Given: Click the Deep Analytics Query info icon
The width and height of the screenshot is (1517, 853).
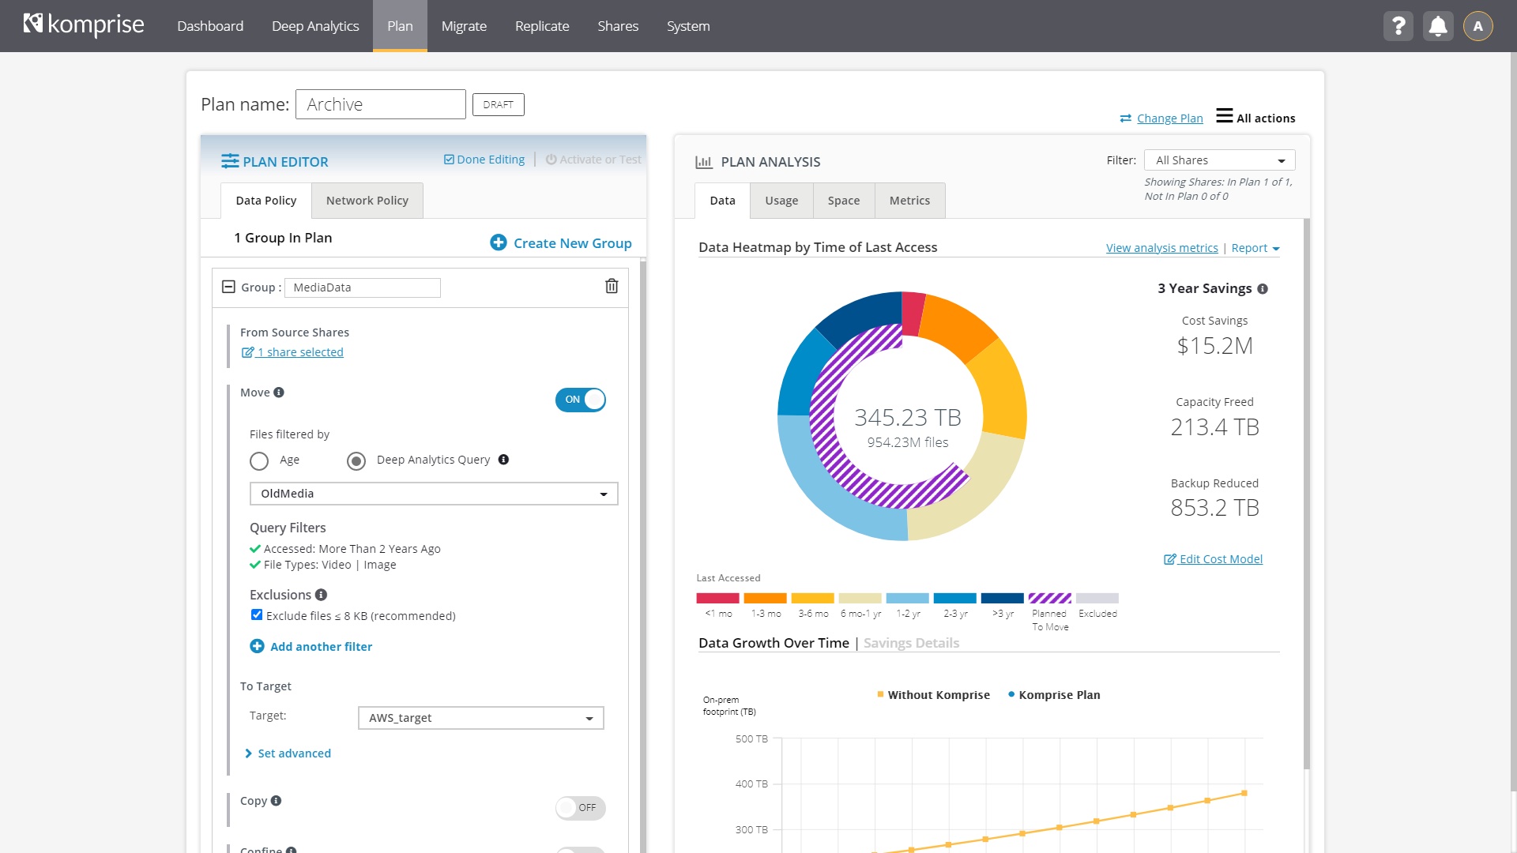Looking at the screenshot, I should click(503, 460).
